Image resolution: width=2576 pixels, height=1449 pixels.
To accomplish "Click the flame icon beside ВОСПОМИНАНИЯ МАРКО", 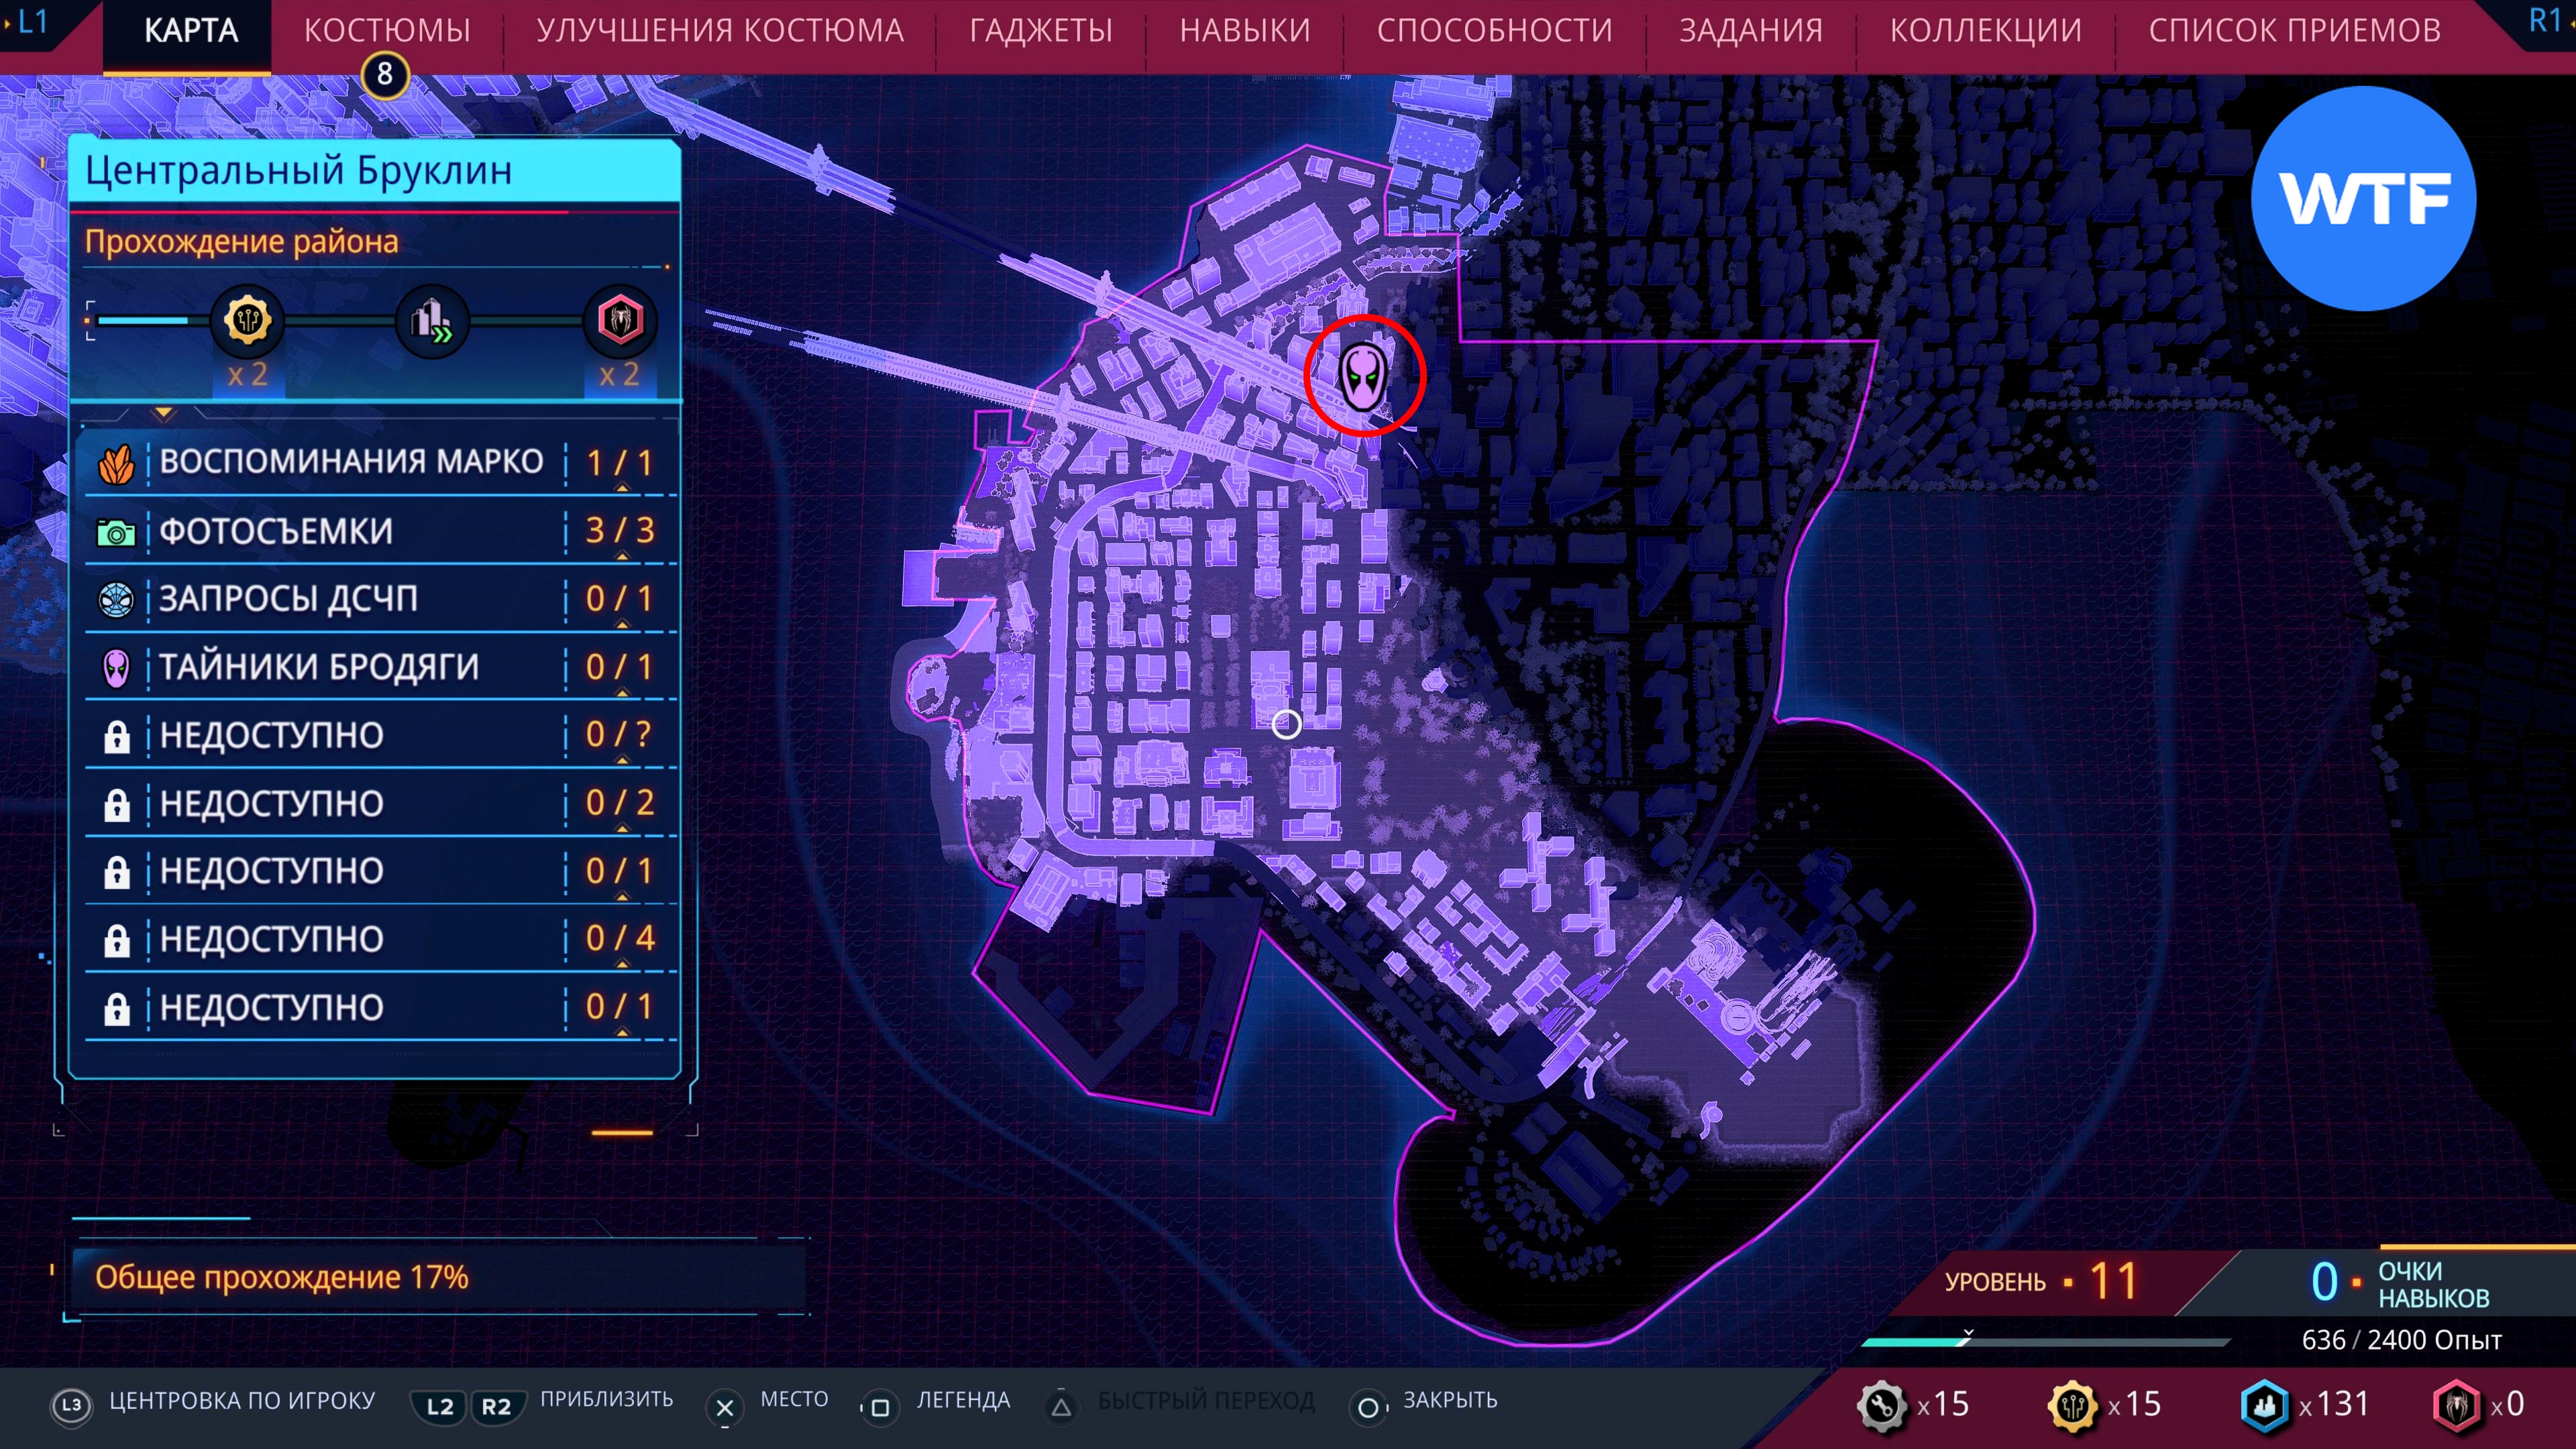I will [x=116, y=464].
